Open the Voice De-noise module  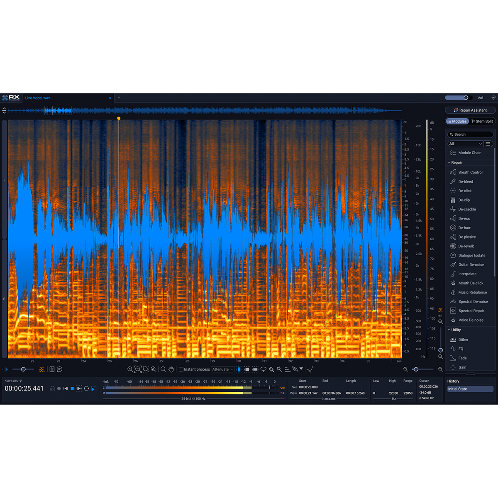pyautogui.click(x=467, y=320)
